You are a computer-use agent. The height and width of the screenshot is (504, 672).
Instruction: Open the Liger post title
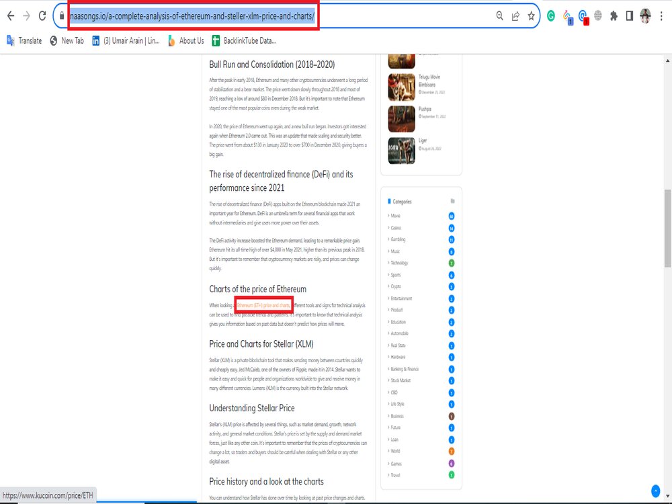[x=423, y=140]
